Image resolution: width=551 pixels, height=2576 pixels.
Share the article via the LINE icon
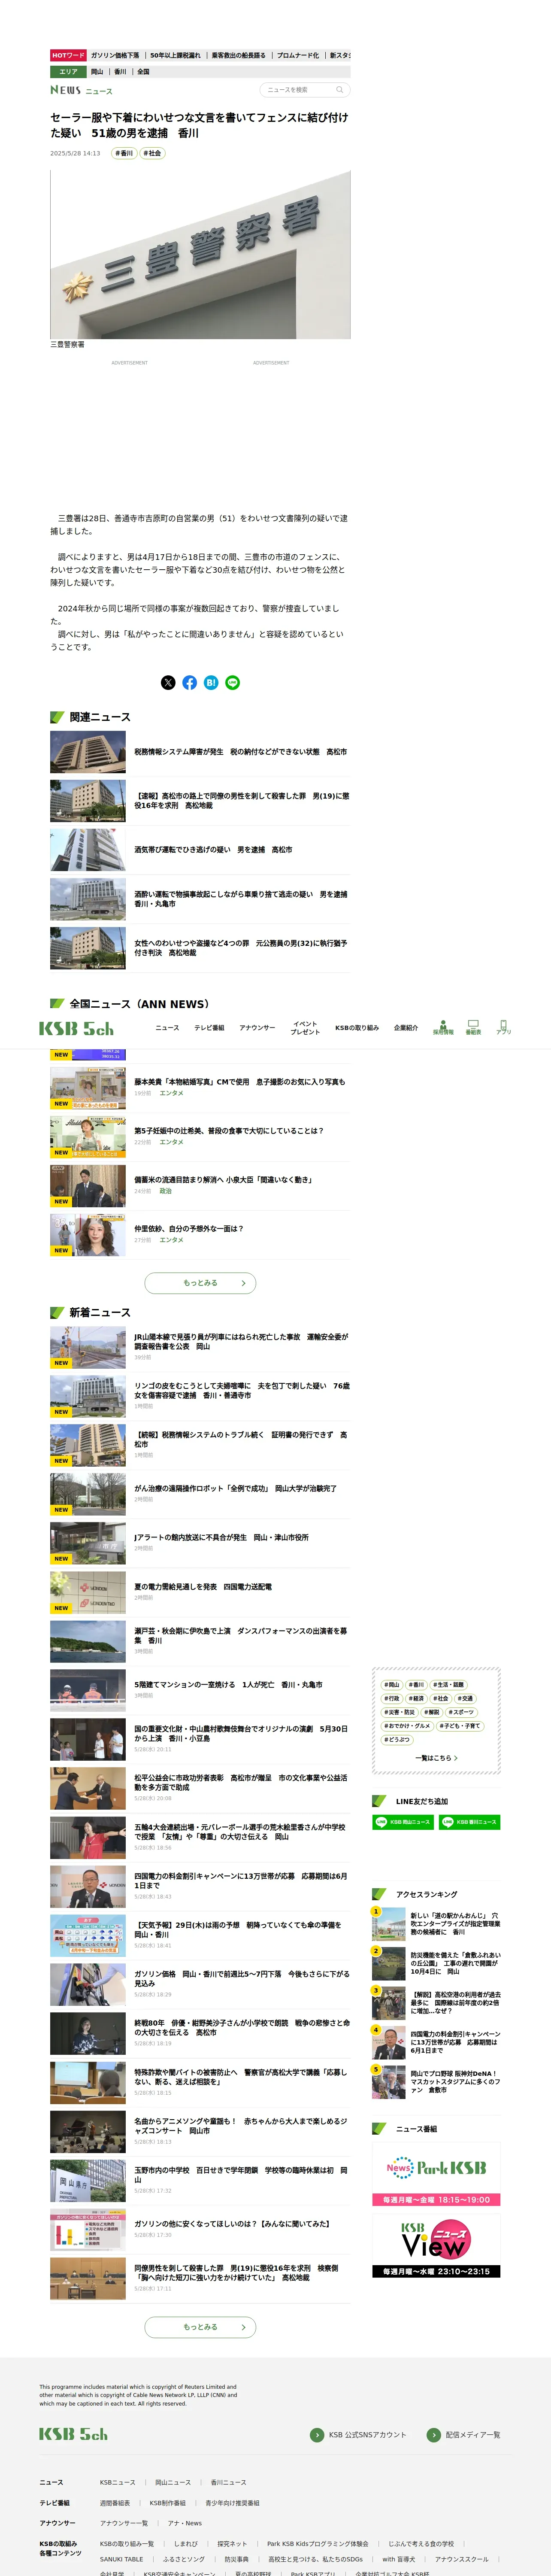pyautogui.click(x=233, y=683)
